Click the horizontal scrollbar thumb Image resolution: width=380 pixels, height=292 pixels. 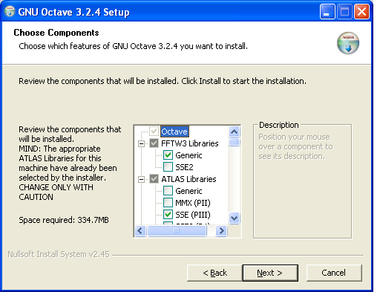(x=177, y=231)
